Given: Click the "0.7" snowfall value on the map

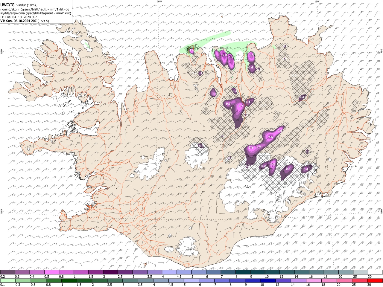Looking at the screenshot, I should click(241, 106).
